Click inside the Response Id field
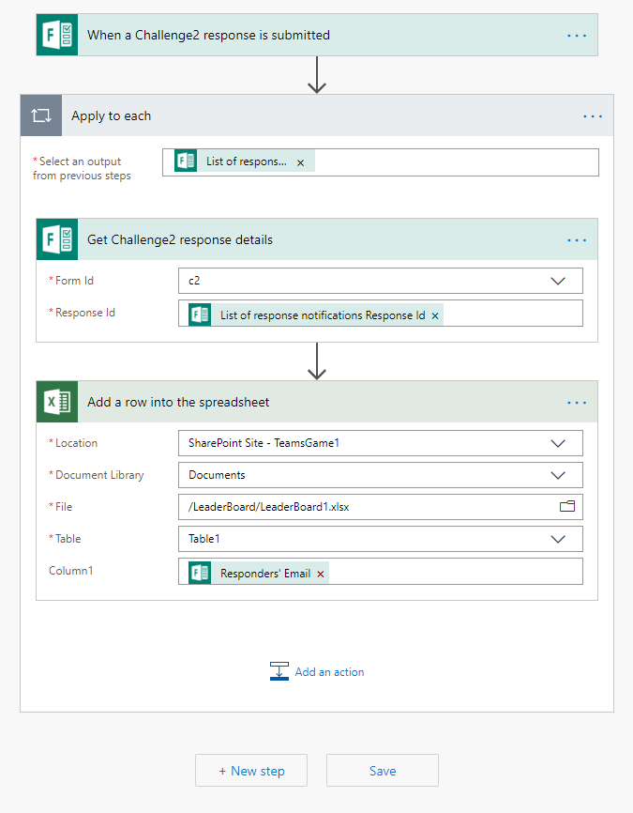633x813 pixels. (381, 314)
